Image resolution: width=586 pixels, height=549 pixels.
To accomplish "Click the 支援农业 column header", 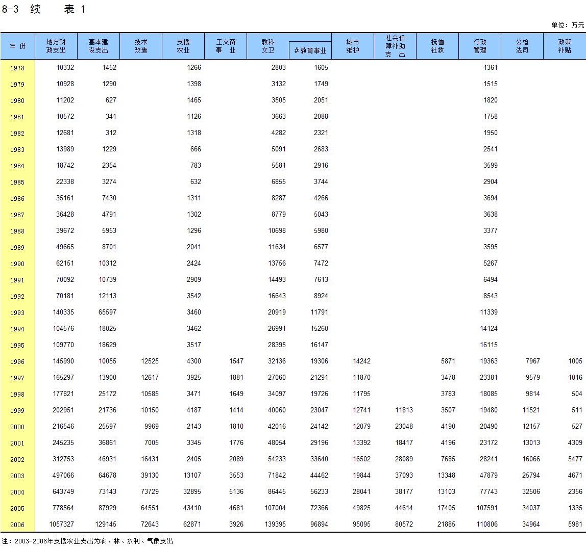I will coord(183,46).
